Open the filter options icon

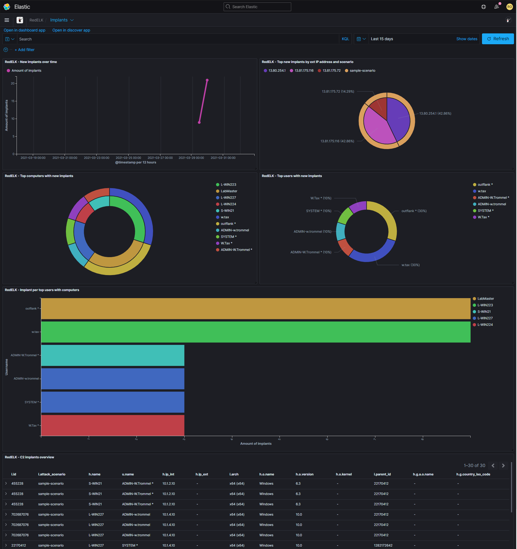[x=6, y=50]
